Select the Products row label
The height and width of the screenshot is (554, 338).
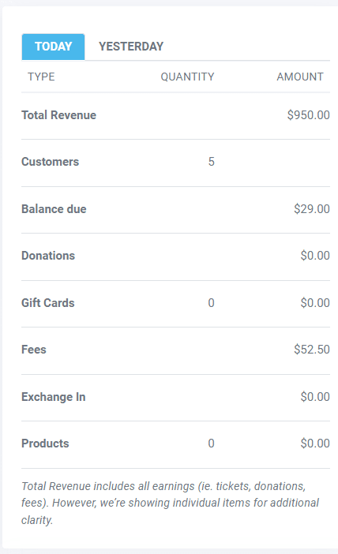(45, 444)
